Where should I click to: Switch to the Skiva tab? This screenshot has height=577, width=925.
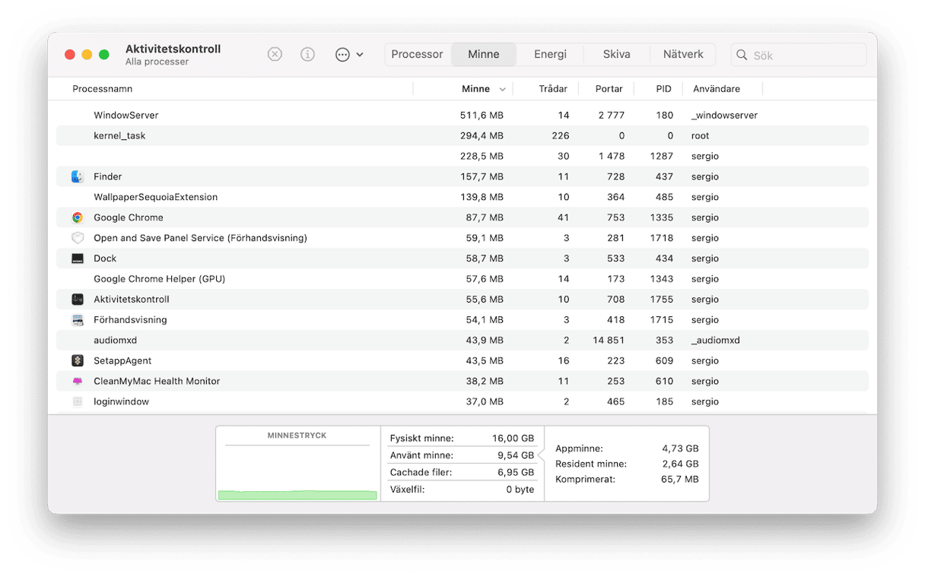point(616,55)
